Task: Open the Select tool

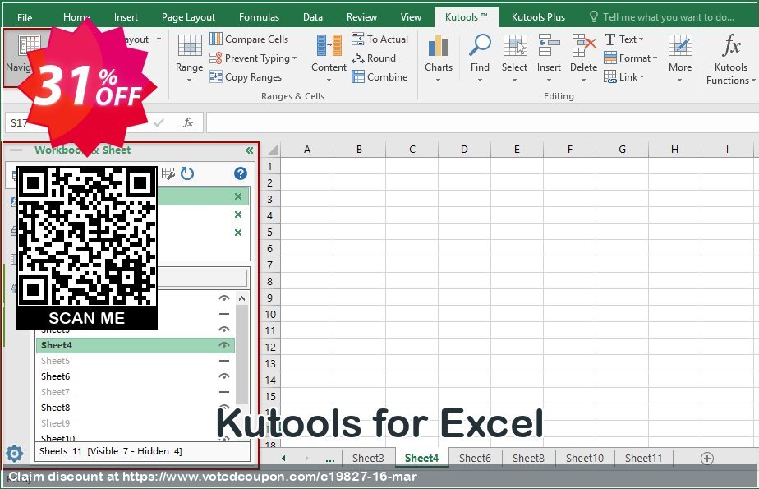Action: [x=514, y=58]
